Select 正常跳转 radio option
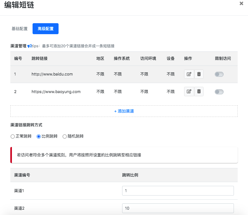This screenshot has width=248, height=215. 13,136
